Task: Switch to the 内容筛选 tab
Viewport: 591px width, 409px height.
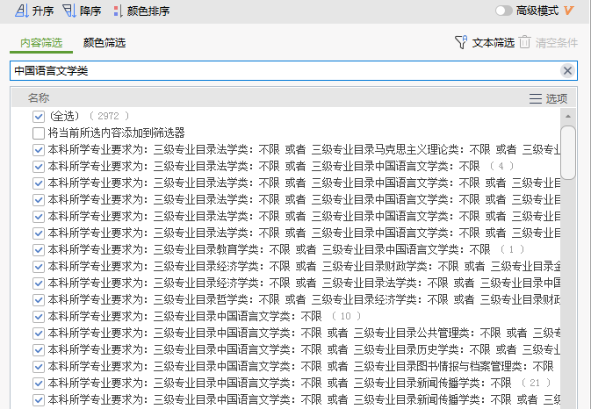Action: [x=41, y=42]
